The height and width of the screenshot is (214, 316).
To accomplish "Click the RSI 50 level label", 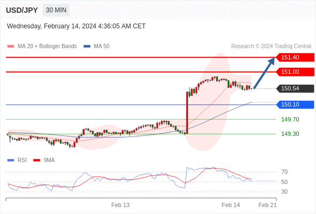I will 284,182.
